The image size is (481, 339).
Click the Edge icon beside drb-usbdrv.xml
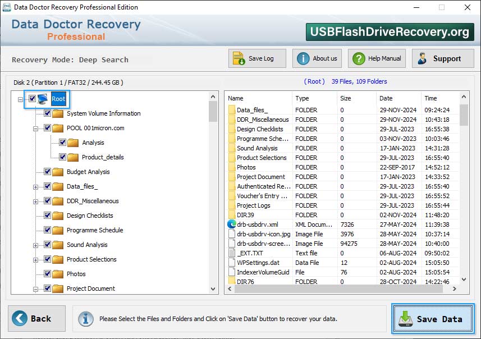[232, 225]
